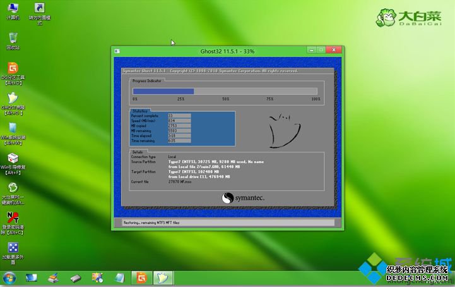The width and height of the screenshot is (455, 287).
Task: Launch the GHOST克隆 [Alt+G] desktop icon
Action: pos(13,104)
